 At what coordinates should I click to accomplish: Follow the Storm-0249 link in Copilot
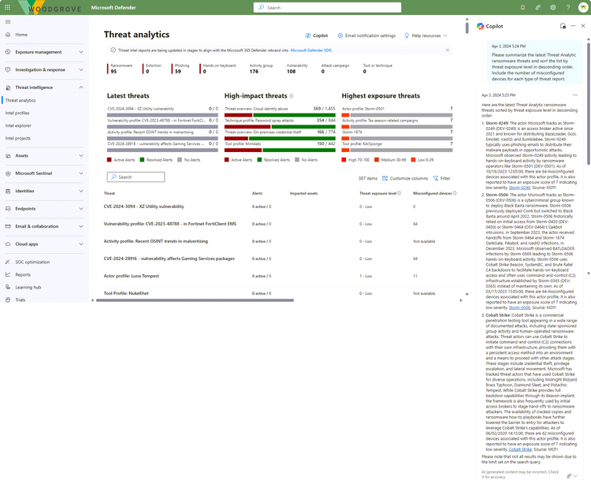[519, 188]
